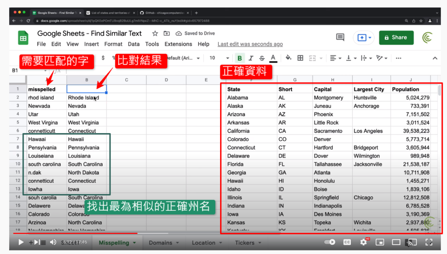447x254 pixels.
Task: Open the File menu
Action: [41, 44]
